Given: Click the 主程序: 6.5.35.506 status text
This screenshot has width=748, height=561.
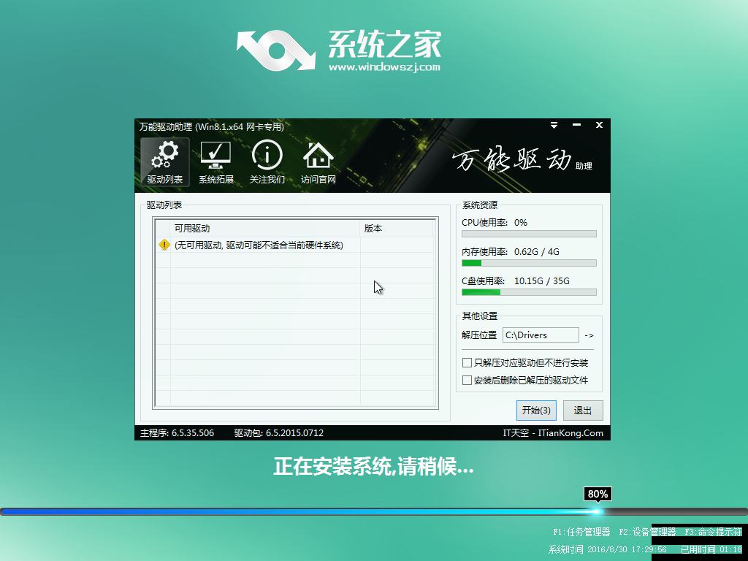Looking at the screenshot, I should click(x=177, y=433).
